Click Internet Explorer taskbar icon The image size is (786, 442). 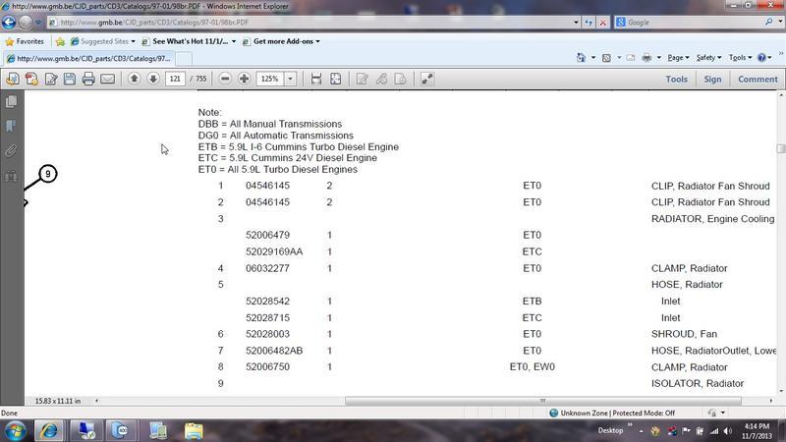tap(48, 430)
